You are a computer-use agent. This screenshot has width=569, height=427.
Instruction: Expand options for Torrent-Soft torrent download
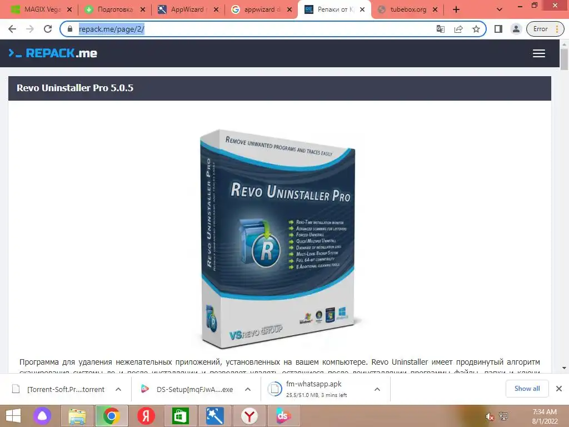(x=118, y=389)
